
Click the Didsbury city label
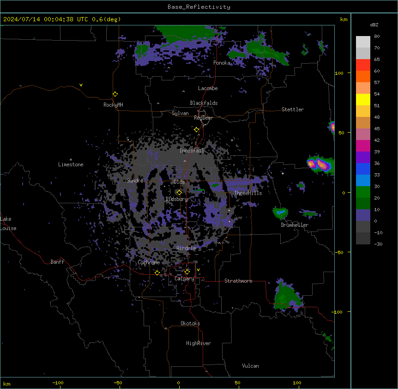point(177,199)
